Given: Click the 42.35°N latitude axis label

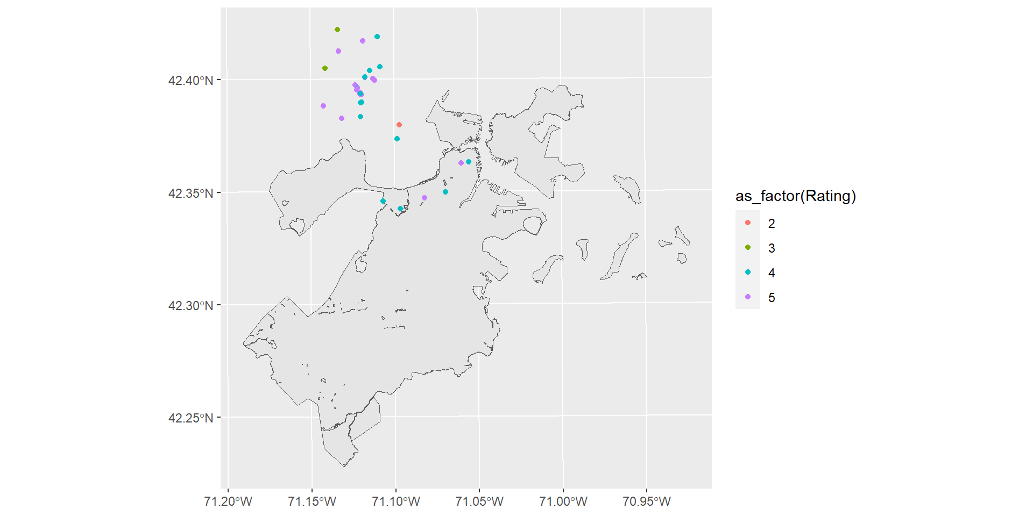Looking at the screenshot, I should tap(190, 193).
